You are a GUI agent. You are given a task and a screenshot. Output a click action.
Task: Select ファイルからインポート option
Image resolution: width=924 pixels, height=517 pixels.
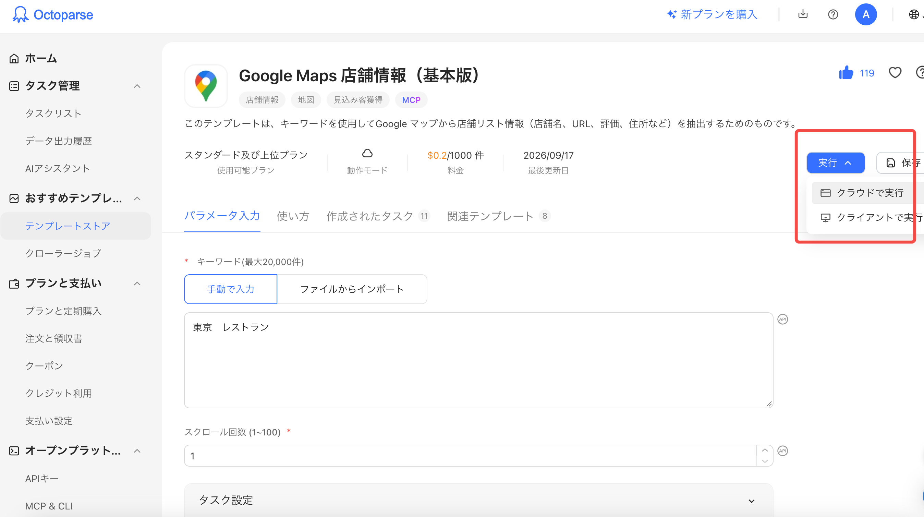coord(352,289)
